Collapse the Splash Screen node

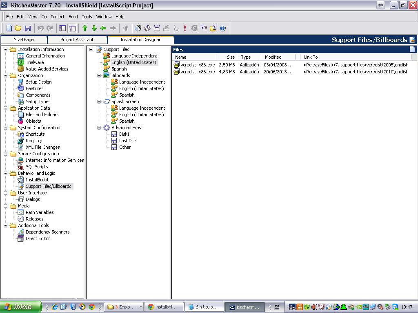coord(99,101)
